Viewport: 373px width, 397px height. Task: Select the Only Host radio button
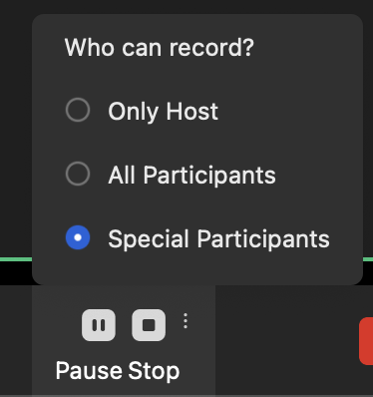pyautogui.click(x=78, y=110)
